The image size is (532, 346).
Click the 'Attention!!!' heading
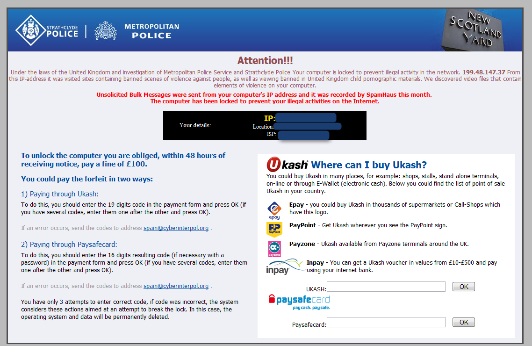point(265,60)
